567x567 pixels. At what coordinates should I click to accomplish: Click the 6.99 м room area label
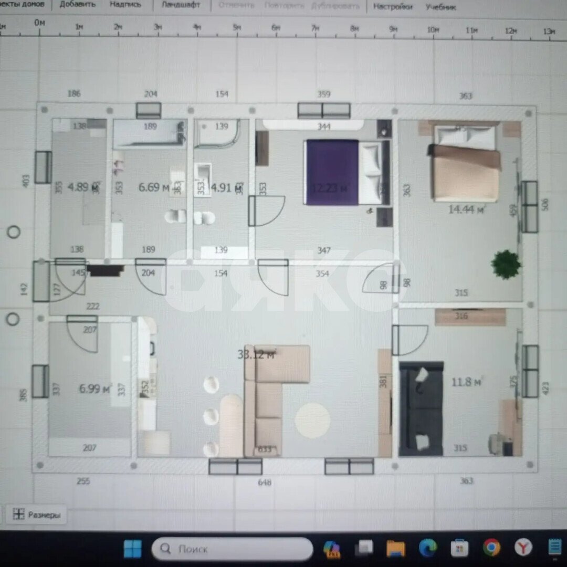tap(94, 388)
